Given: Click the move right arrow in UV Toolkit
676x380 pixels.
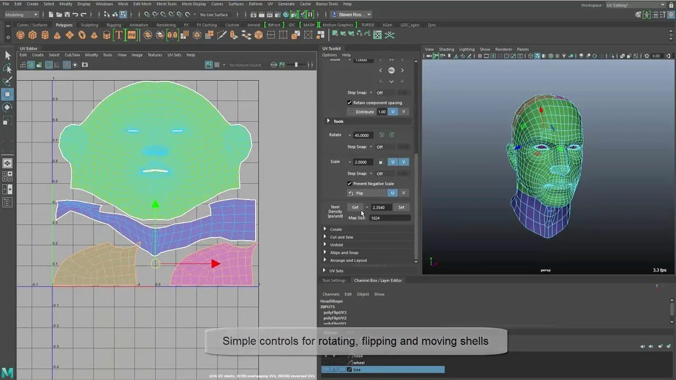Looking at the screenshot, I should 402,70.
